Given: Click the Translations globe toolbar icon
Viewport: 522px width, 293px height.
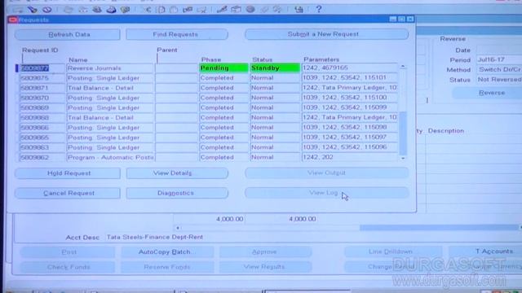Looking at the screenshot, I should point(250,9).
